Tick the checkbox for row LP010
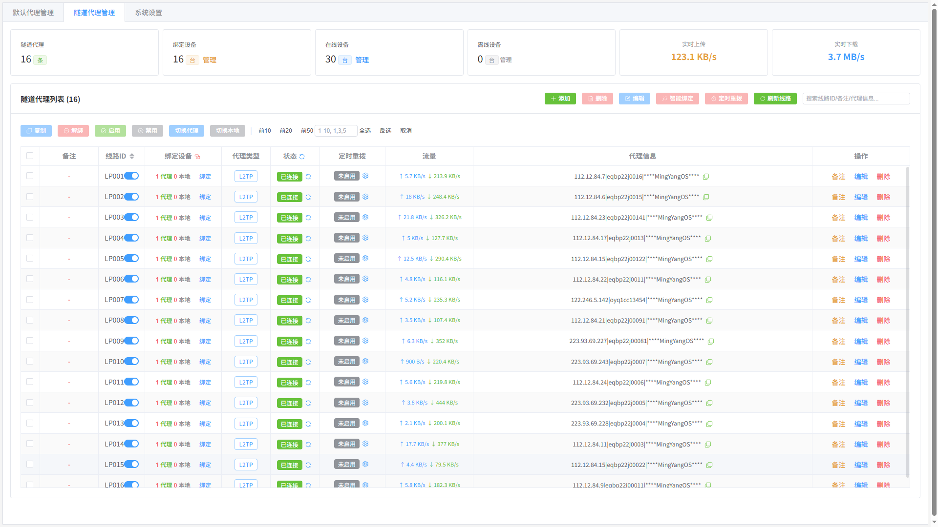This screenshot has height=527, width=938. [30, 361]
